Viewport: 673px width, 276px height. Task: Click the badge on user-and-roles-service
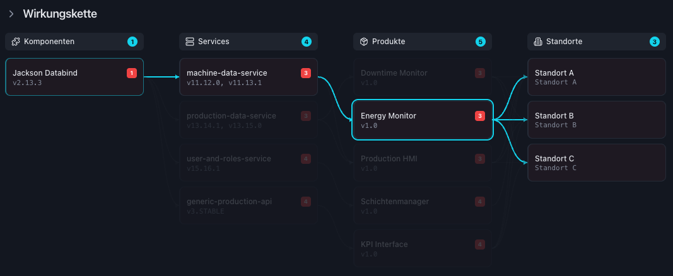pos(306,159)
